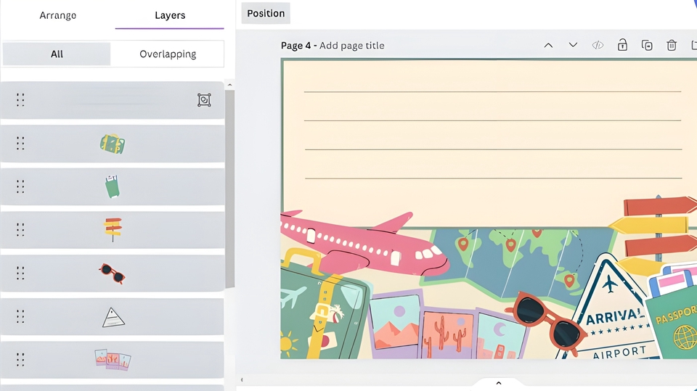697x391 pixels.
Task: Click the horizontal scroll left arrow
Action: 241,380
